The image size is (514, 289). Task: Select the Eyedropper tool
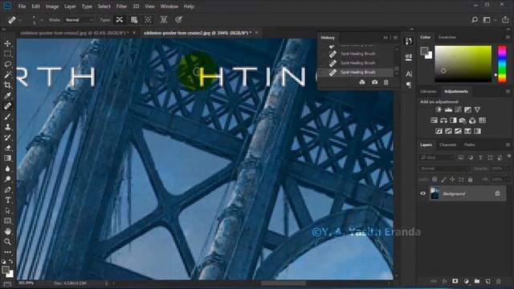pos(7,96)
